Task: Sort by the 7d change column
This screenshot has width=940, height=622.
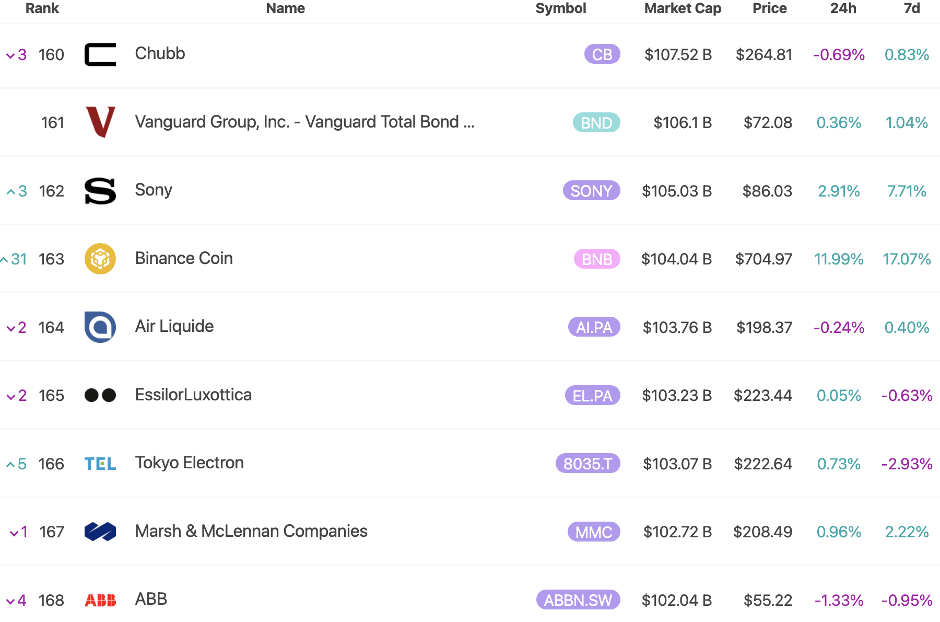Action: pyautogui.click(x=912, y=8)
